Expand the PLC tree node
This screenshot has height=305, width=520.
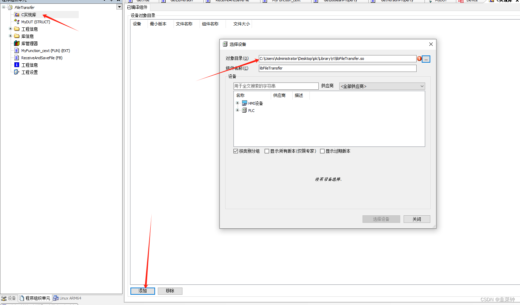[237, 110]
